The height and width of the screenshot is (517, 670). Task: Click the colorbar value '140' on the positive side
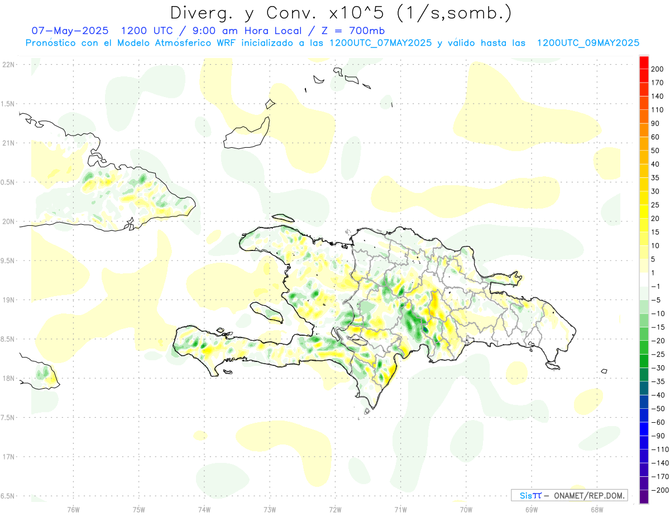(x=658, y=96)
